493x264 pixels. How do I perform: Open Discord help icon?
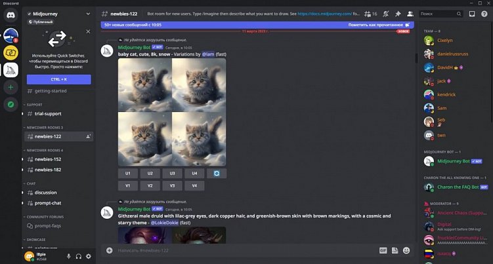[x=484, y=14]
